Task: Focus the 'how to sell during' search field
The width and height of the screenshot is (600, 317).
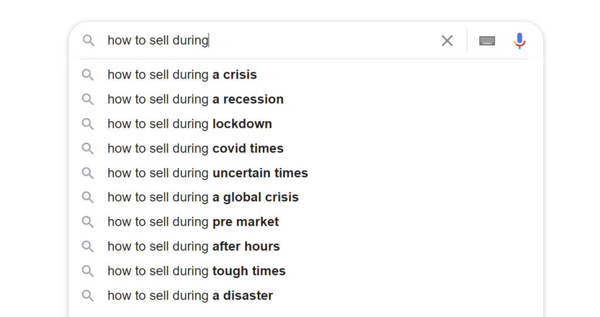Action: click(x=268, y=40)
